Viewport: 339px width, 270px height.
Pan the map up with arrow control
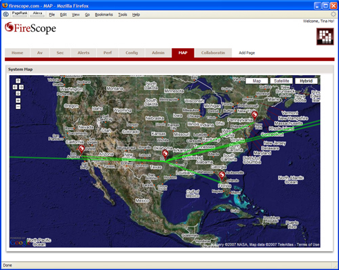(x=18, y=81)
